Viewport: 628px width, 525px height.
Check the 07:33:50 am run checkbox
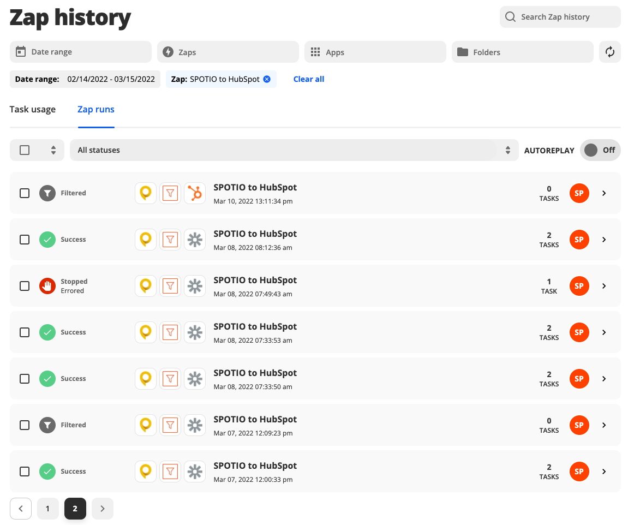point(25,379)
